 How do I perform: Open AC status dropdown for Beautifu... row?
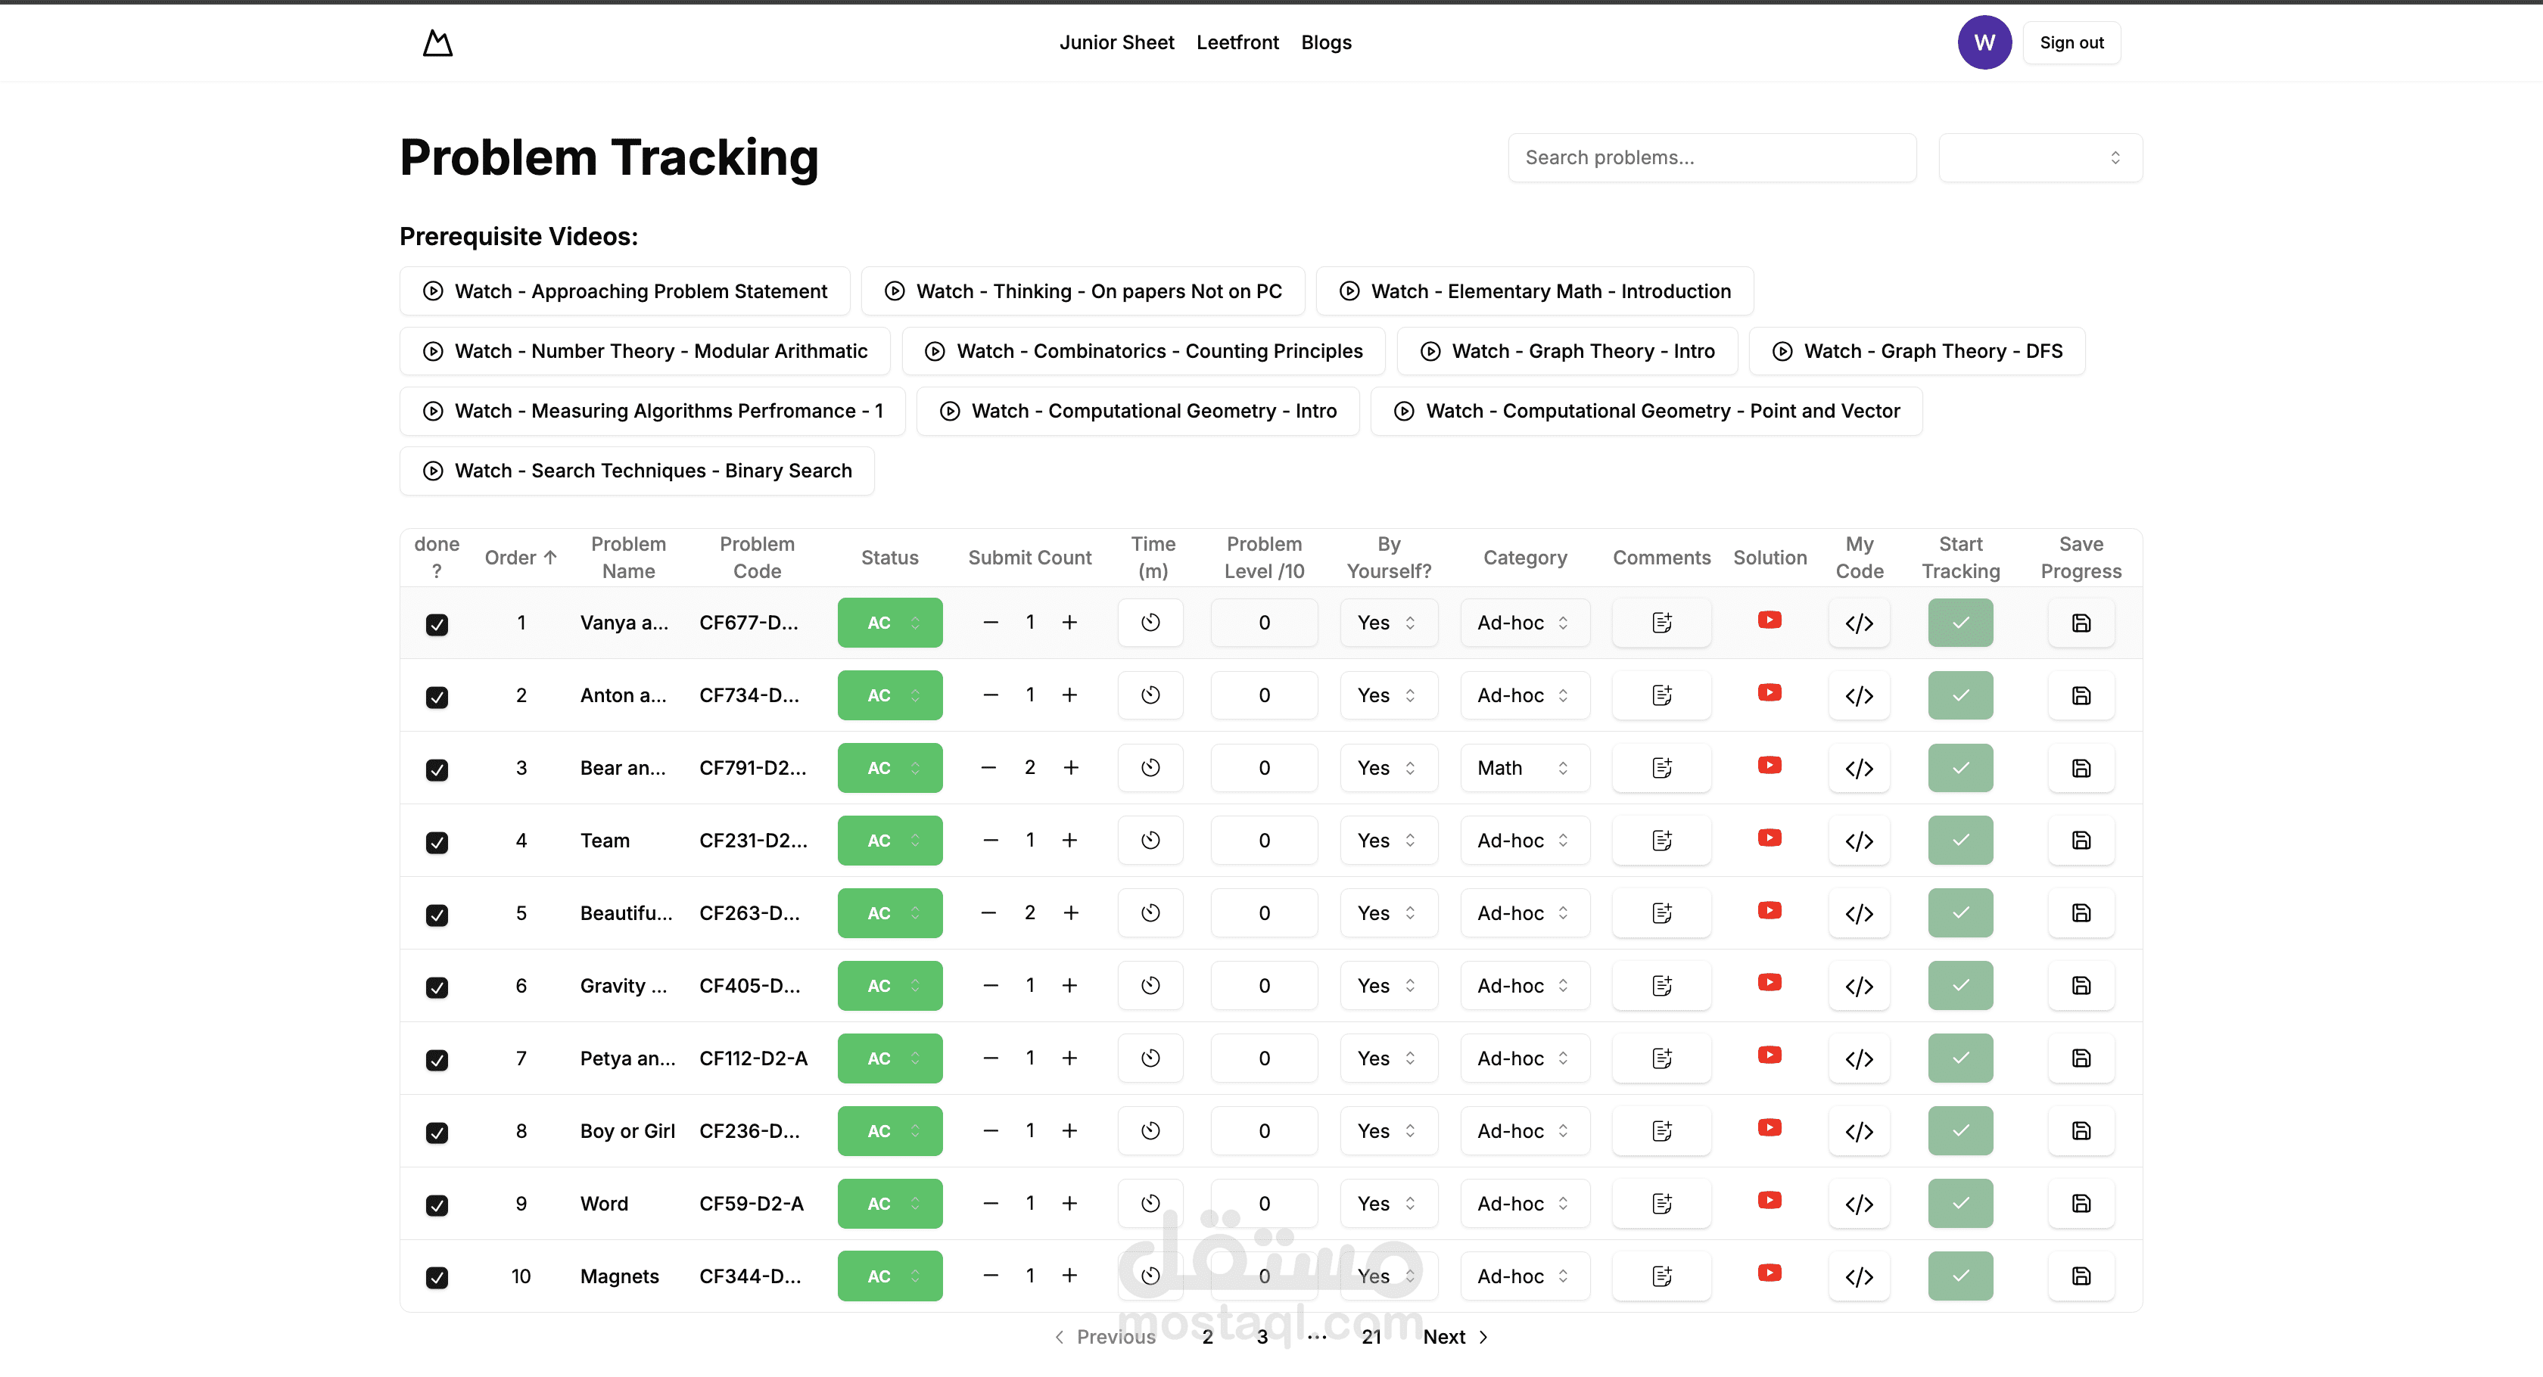coord(889,913)
